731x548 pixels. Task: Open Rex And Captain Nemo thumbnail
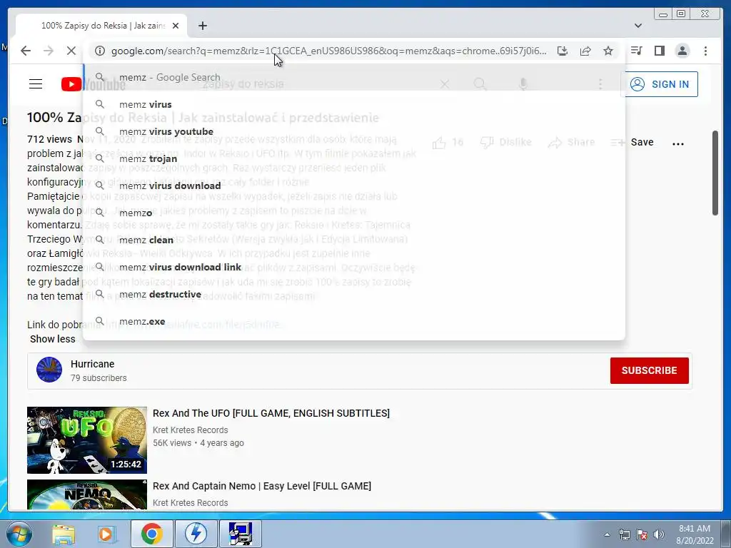[x=86, y=494]
